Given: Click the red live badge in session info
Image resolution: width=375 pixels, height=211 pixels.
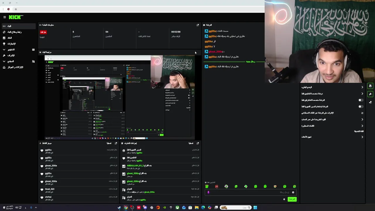Looking at the screenshot, I should tap(43, 32).
